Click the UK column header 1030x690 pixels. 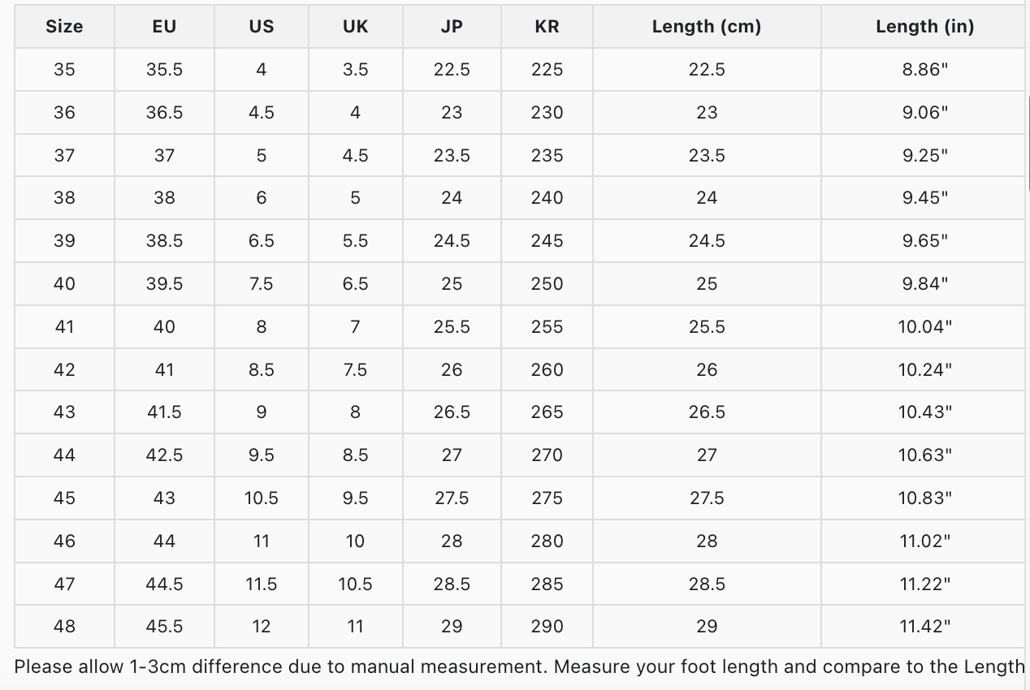[355, 26]
